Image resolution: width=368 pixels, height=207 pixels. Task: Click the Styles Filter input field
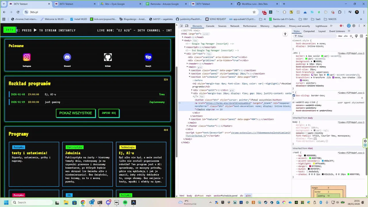(315, 36)
